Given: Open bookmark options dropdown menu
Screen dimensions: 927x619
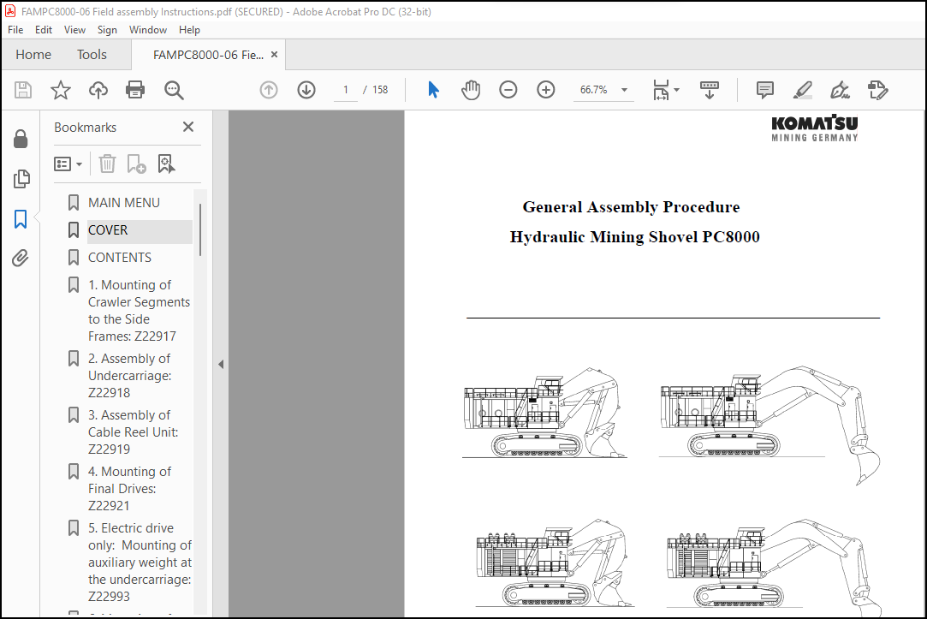Looking at the screenshot, I should (x=68, y=164).
